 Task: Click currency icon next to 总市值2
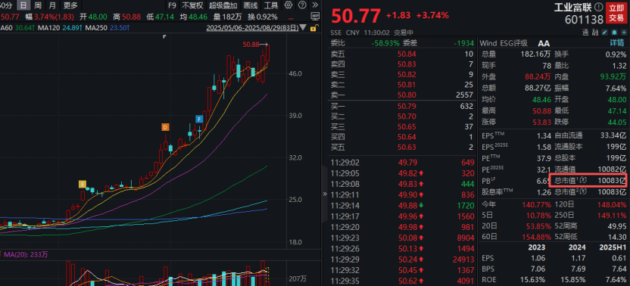click(583, 192)
